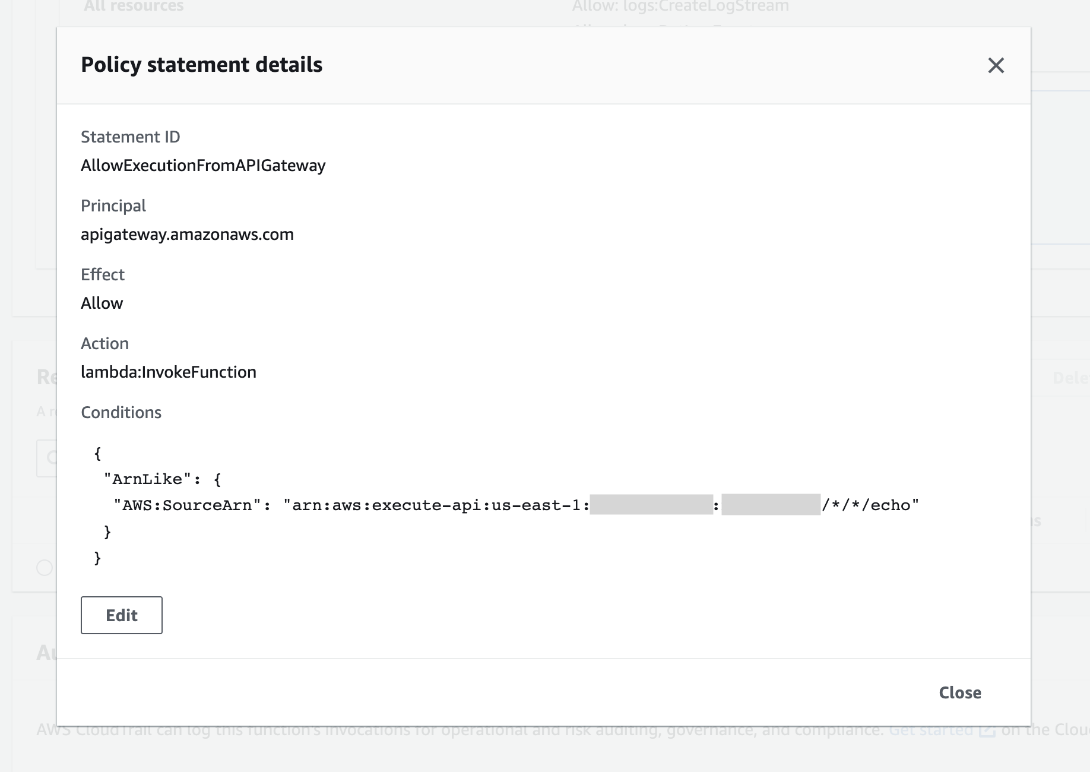Close the dialog using the X icon
The image size is (1090, 772).
click(996, 65)
